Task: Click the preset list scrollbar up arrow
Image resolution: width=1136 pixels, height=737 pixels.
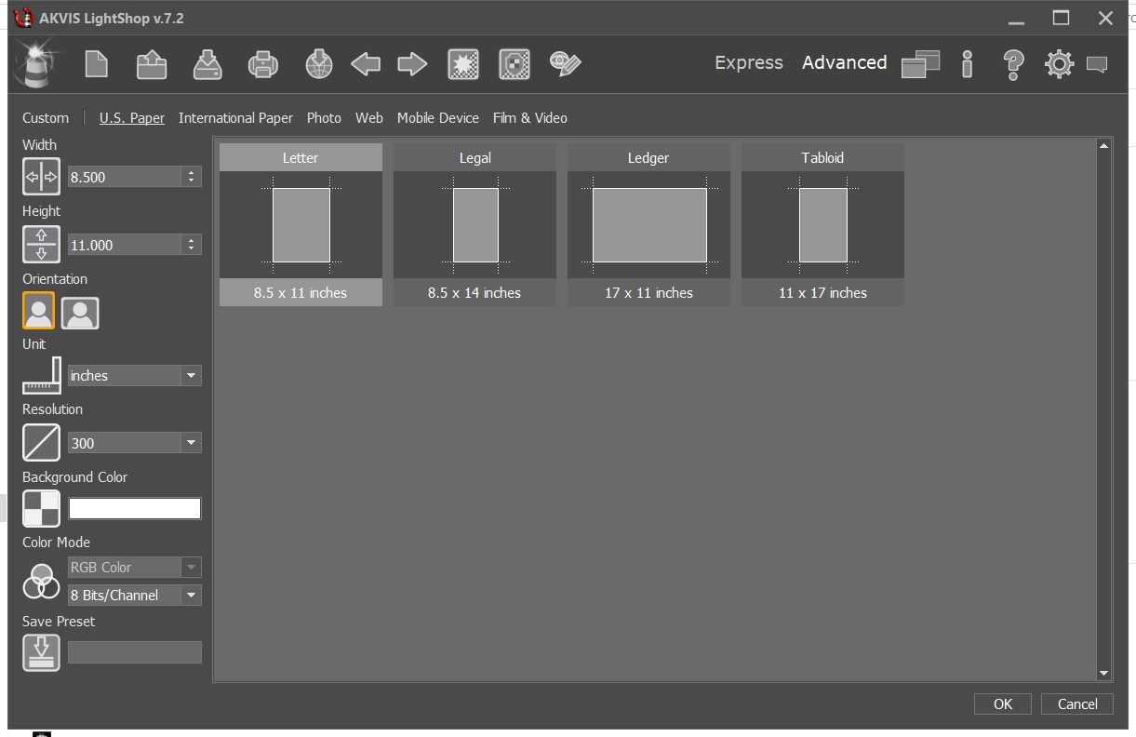Action: pyautogui.click(x=1104, y=145)
